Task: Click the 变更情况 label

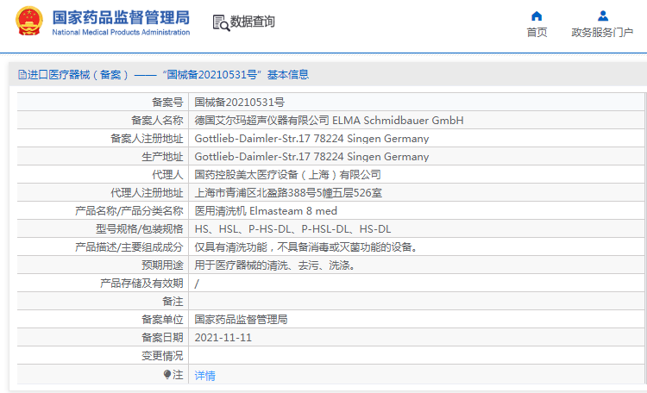Action: pos(162,356)
